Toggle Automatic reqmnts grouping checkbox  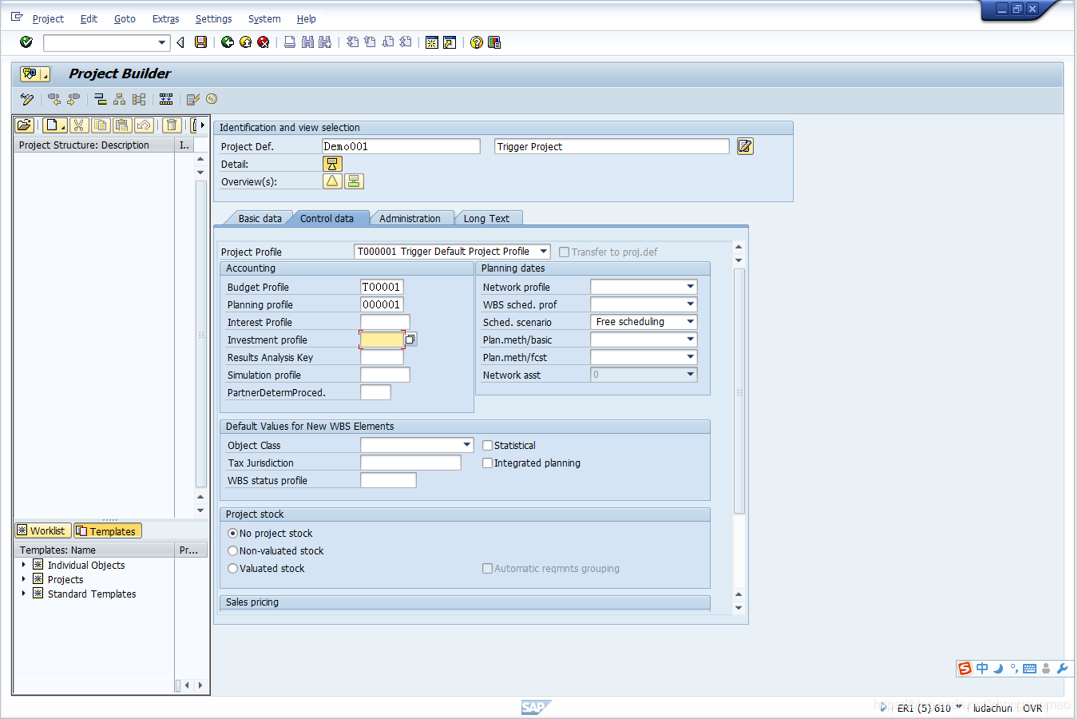point(487,569)
